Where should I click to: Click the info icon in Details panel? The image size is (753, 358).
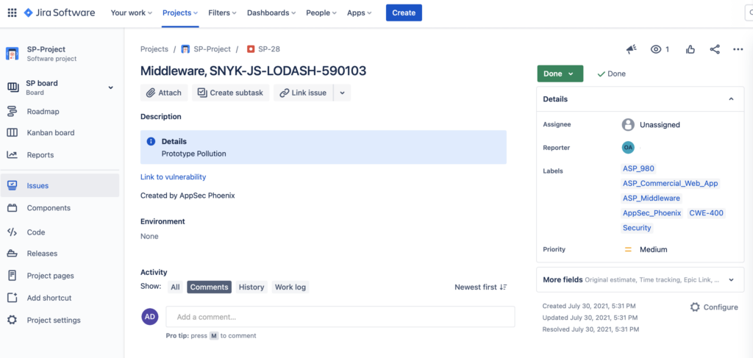click(151, 142)
